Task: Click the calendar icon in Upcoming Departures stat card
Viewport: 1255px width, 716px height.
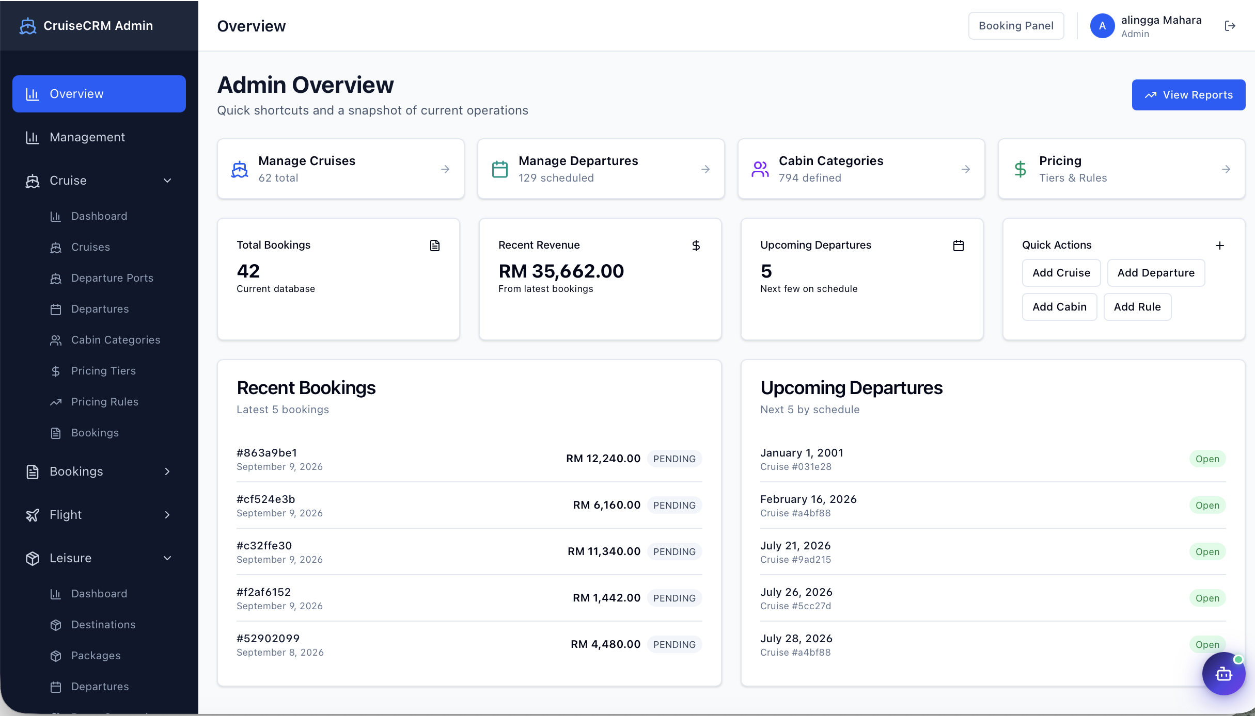Action: [959, 246]
